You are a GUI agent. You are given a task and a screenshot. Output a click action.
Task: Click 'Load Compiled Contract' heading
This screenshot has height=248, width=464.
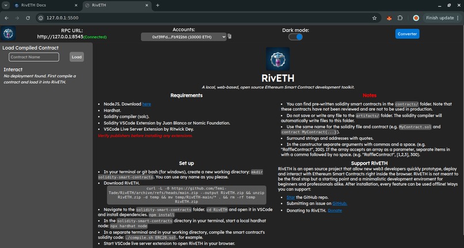coord(31,48)
